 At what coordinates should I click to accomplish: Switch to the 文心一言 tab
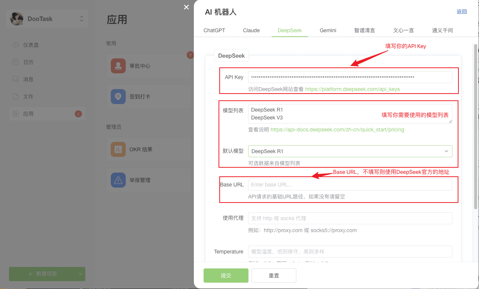403,30
